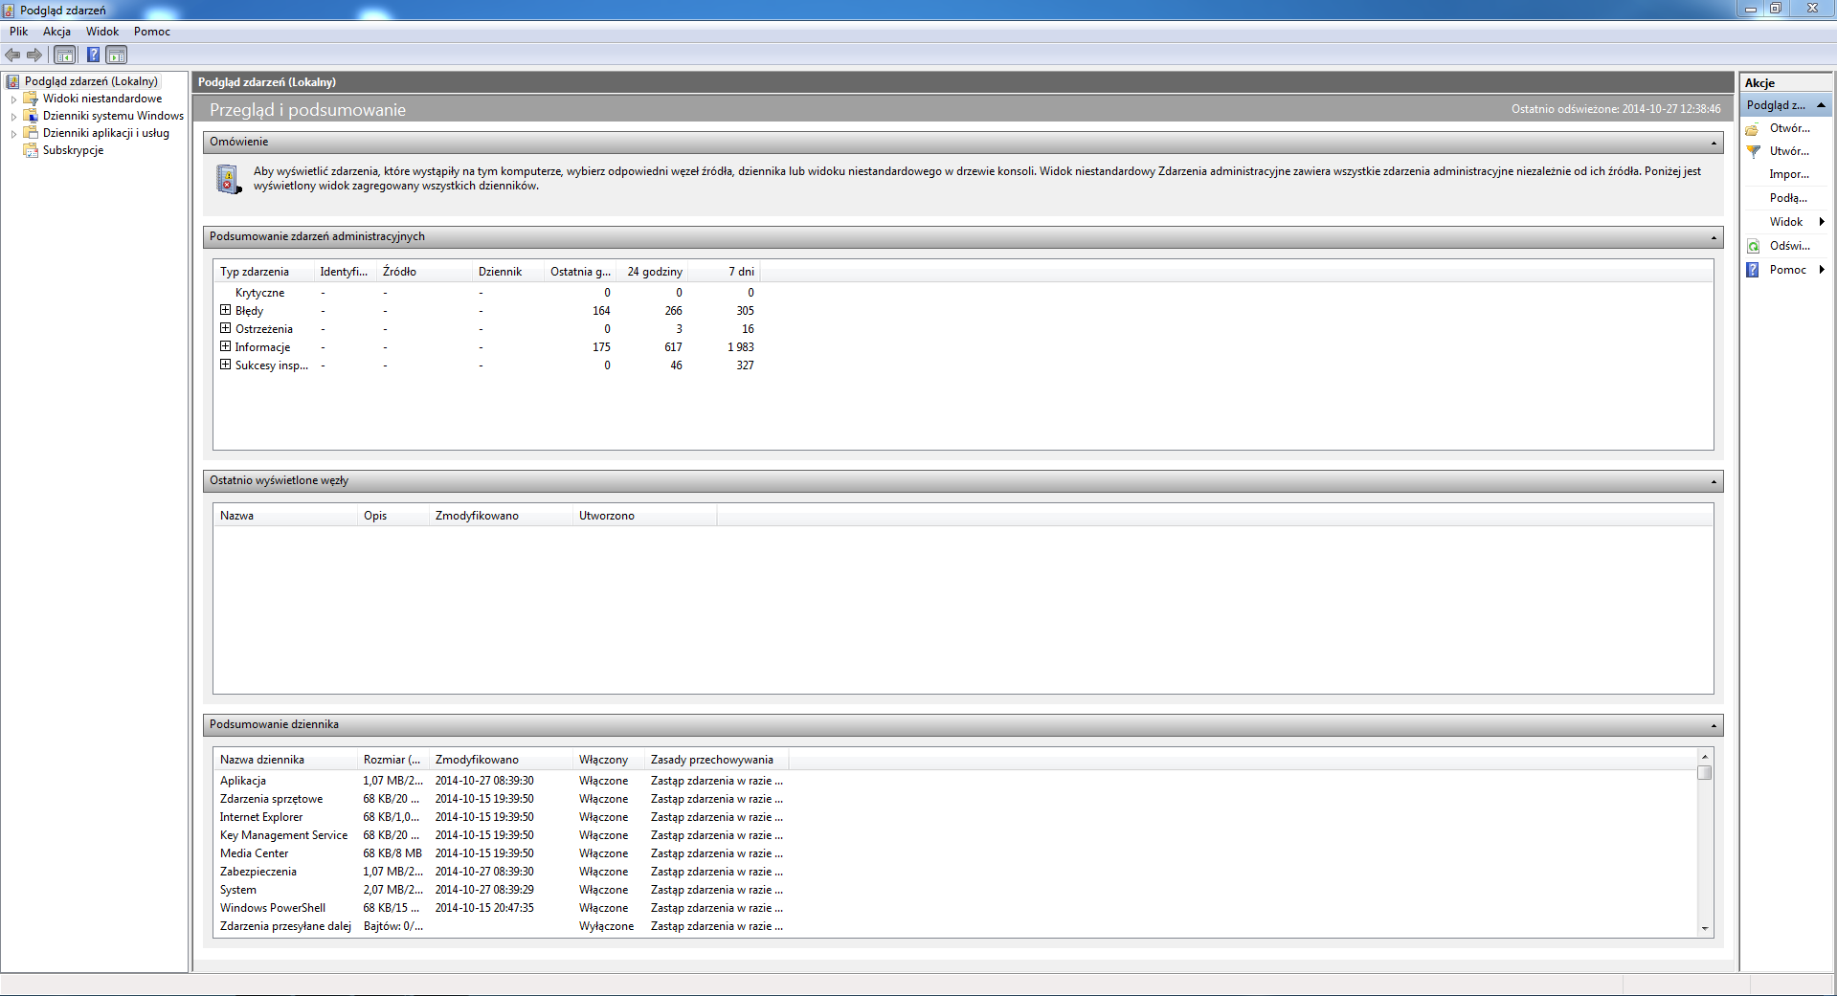Click Utwór... action label
The height and width of the screenshot is (996, 1837).
tap(1789, 151)
